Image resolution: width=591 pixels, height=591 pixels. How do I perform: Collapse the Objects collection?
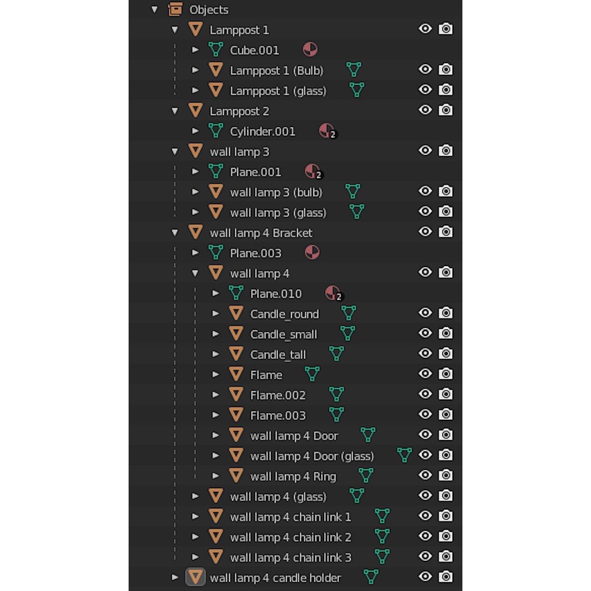pos(154,9)
